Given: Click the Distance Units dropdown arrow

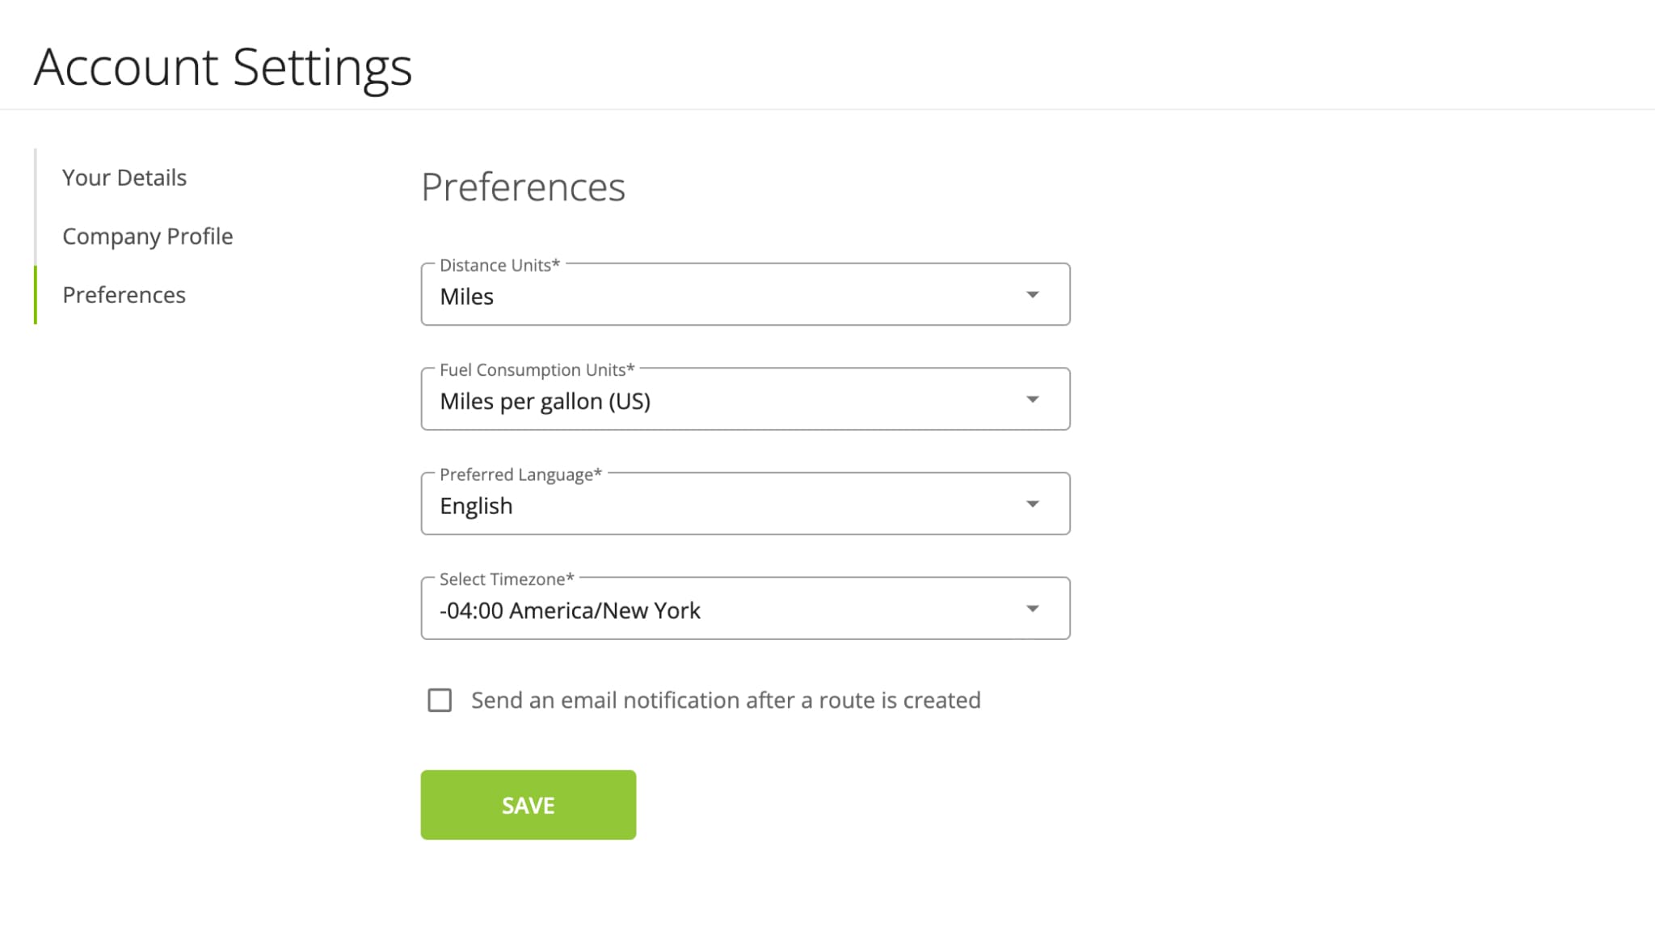Looking at the screenshot, I should 1031,293.
